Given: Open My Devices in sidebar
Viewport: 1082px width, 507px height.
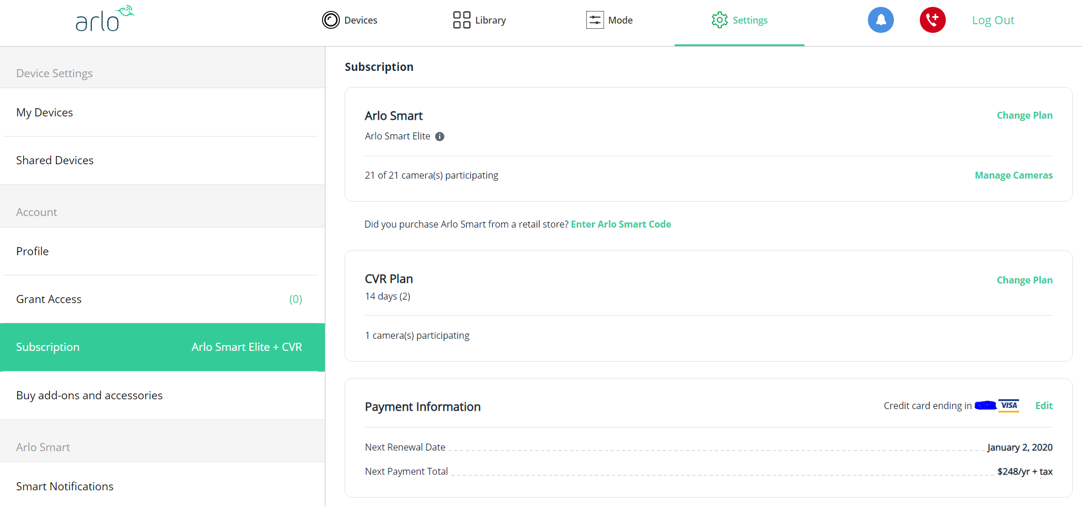Looking at the screenshot, I should click(45, 112).
